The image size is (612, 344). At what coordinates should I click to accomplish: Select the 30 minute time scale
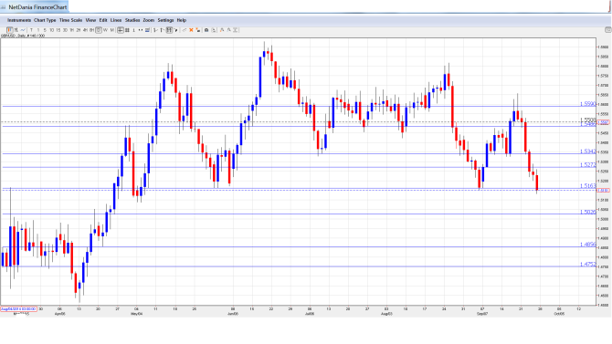click(x=65, y=30)
